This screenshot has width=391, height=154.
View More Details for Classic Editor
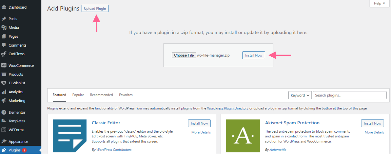[x=201, y=132]
